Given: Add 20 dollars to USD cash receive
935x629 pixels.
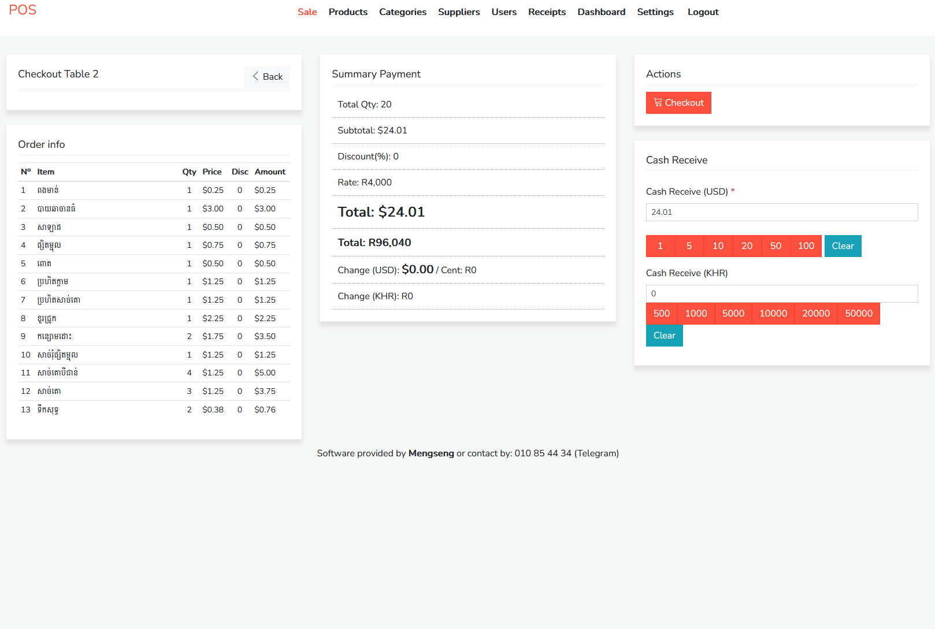Looking at the screenshot, I should (x=747, y=246).
